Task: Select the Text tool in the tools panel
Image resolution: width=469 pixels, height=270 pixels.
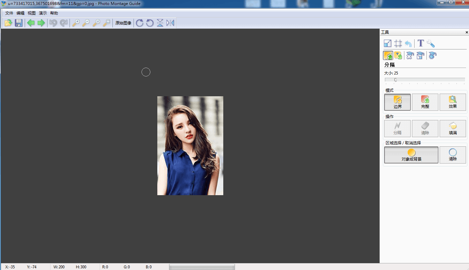Action: pyautogui.click(x=421, y=43)
